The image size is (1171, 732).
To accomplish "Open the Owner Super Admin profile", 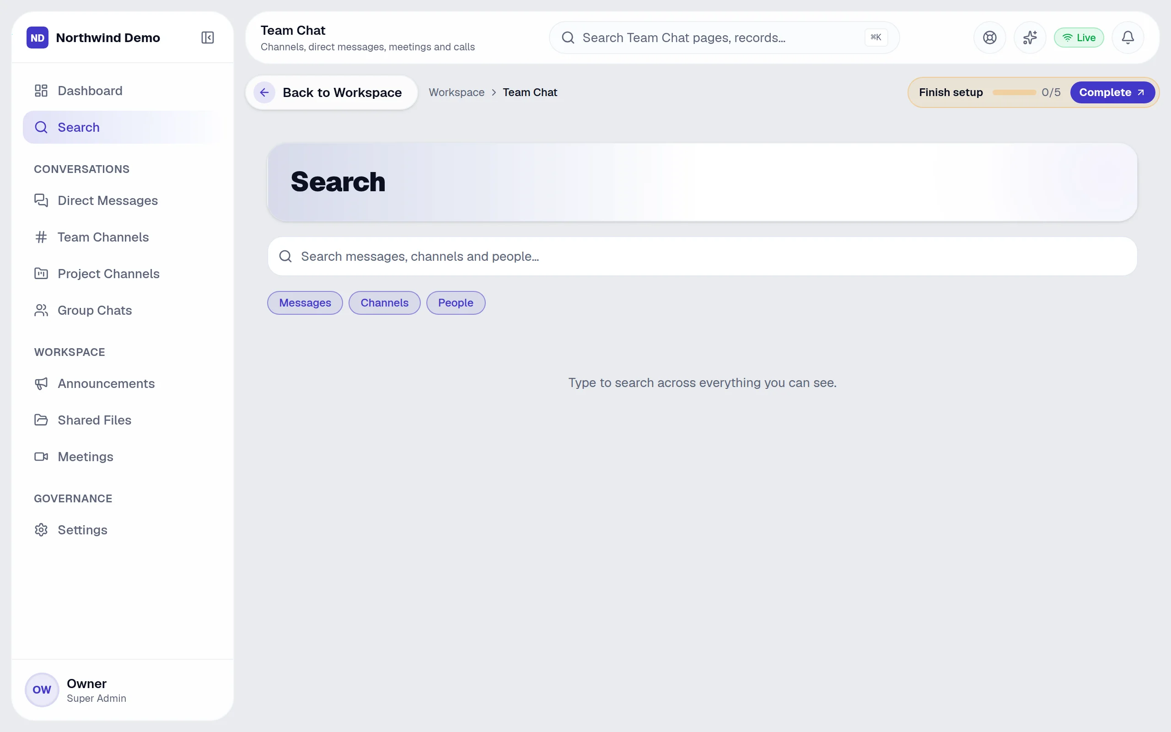I will click(123, 689).
